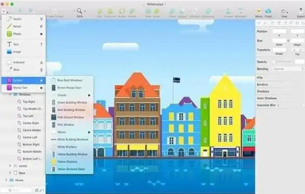Select the Top Right layer

(x=29, y=101)
